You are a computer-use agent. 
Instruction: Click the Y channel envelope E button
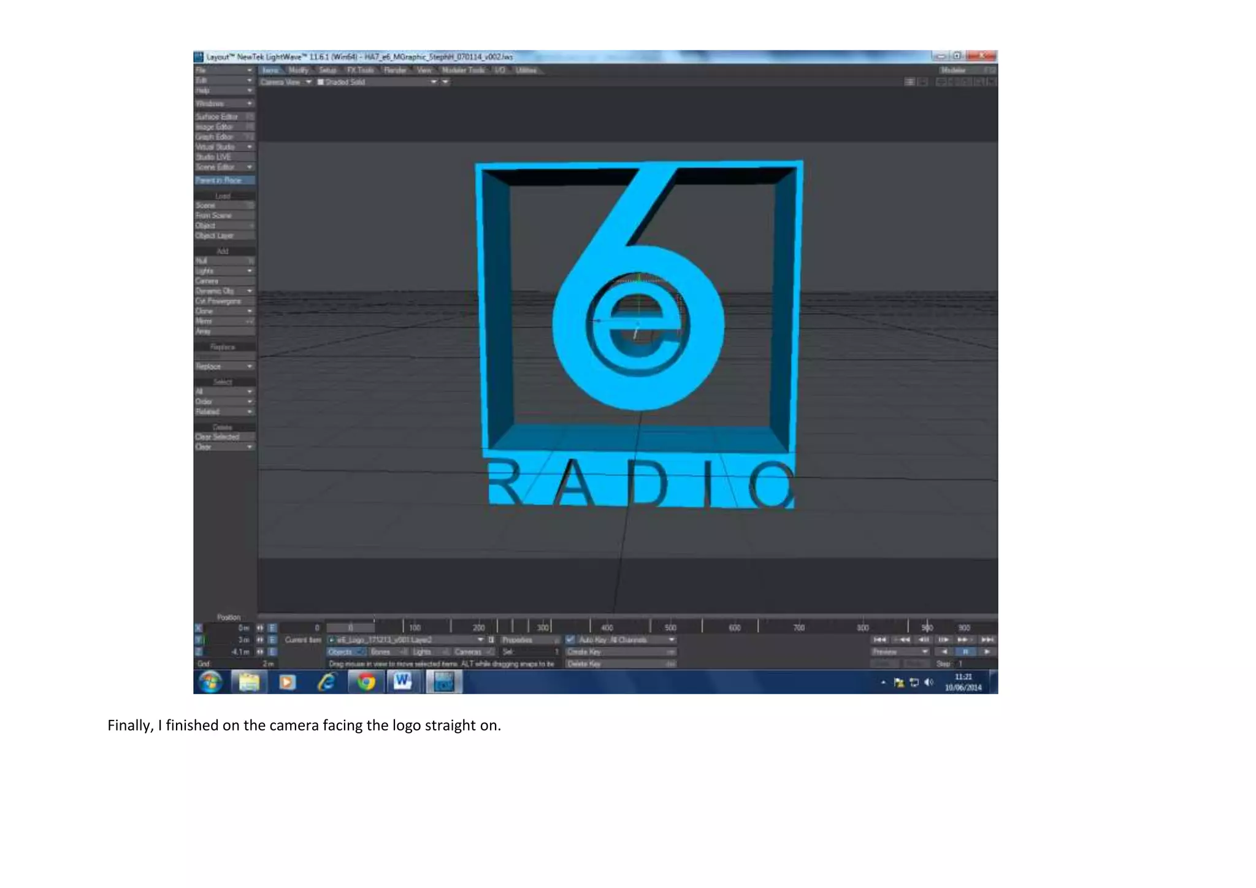coord(273,640)
